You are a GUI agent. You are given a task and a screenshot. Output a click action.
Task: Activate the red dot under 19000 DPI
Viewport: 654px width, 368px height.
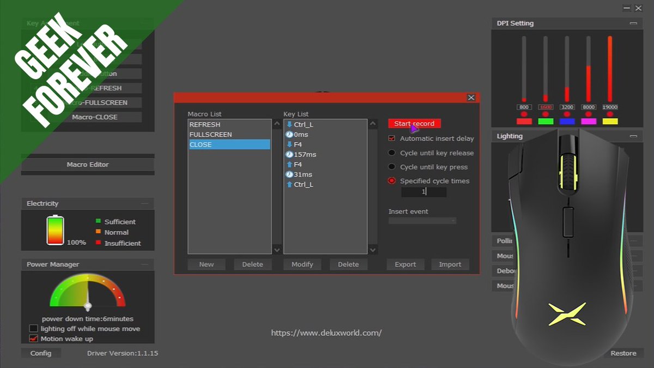610,114
